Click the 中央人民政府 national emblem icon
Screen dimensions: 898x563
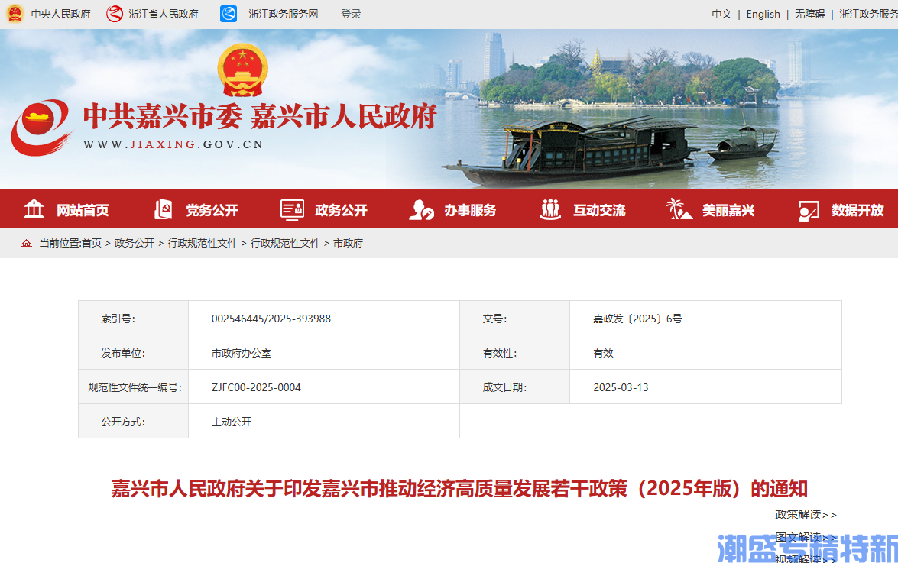(15, 14)
